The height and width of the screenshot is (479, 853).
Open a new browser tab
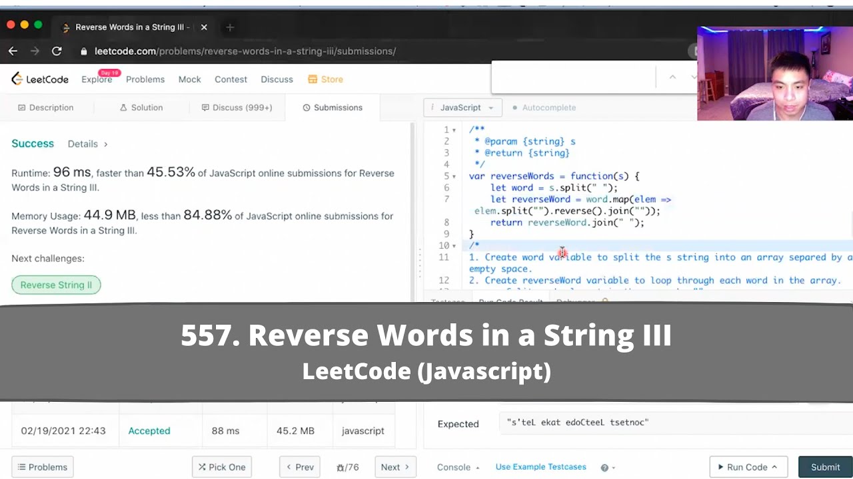(x=230, y=27)
